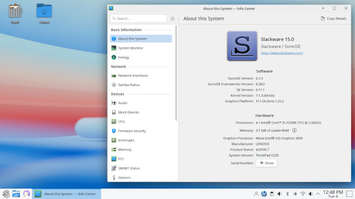Click the Info Center window title icon

pyautogui.click(x=111, y=8)
